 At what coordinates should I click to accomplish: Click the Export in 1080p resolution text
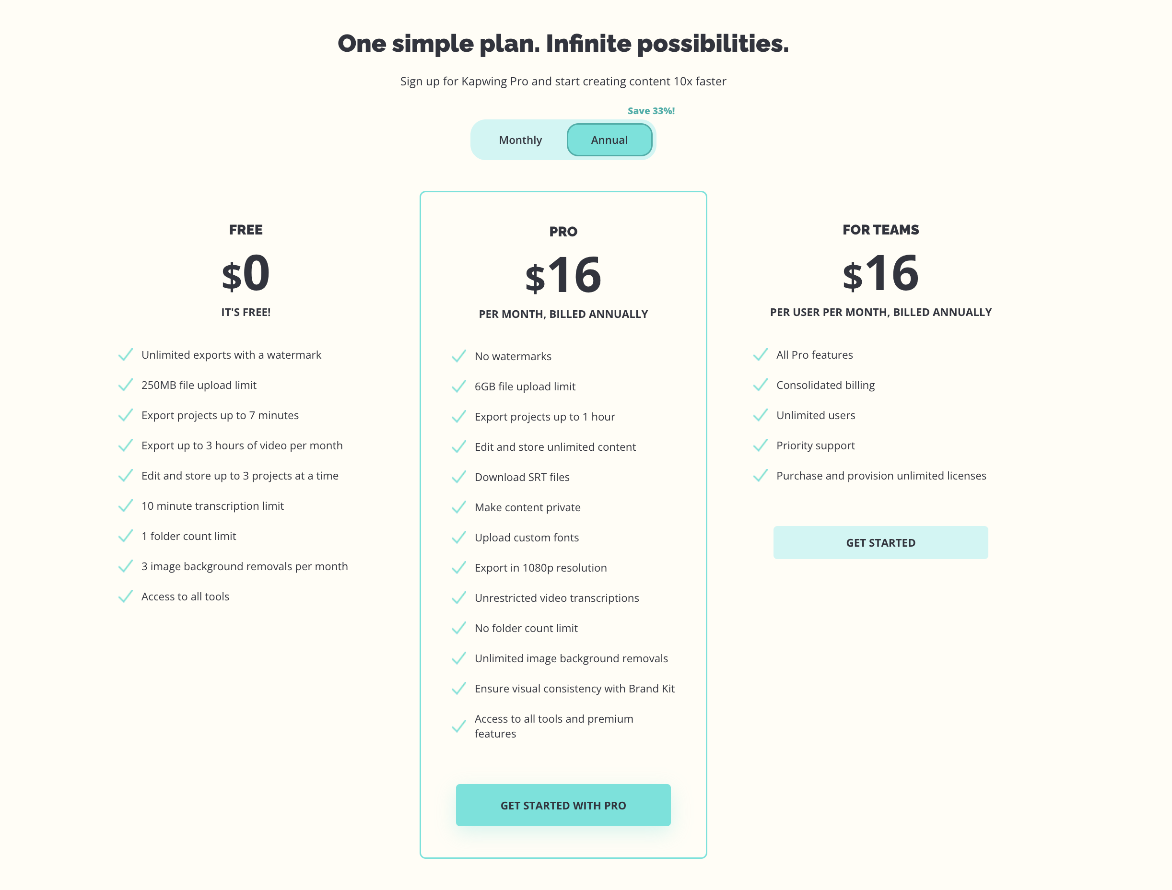pos(540,567)
